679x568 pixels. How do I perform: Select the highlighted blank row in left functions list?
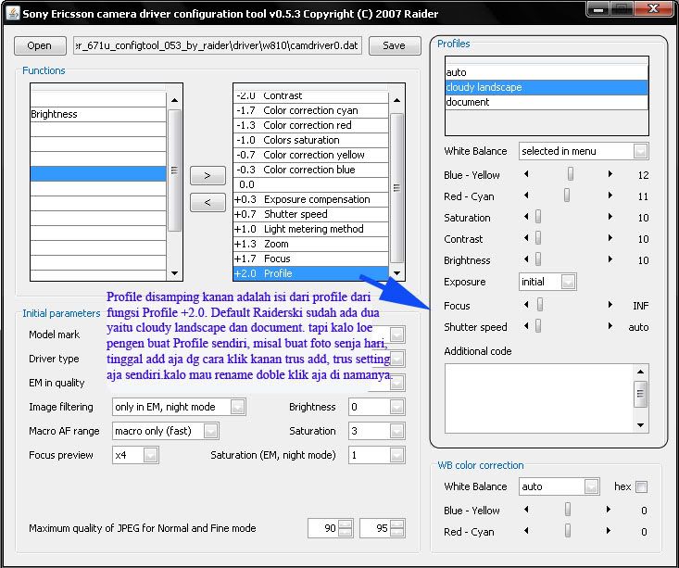(98, 173)
